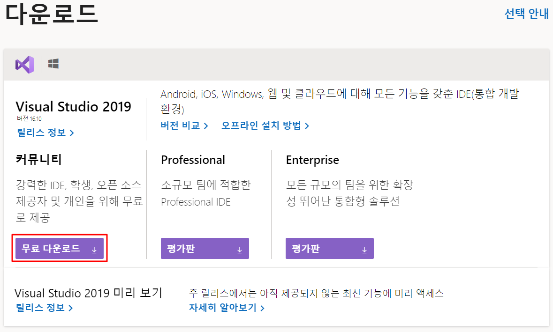Click download arrow on Enterprise 평가판 button
This screenshot has width=553, height=332.
click(x=364, y=250)
